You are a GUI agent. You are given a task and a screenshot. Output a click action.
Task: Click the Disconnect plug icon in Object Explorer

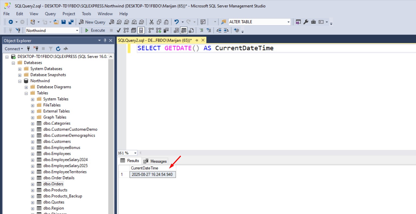click(x=36, y=49)
